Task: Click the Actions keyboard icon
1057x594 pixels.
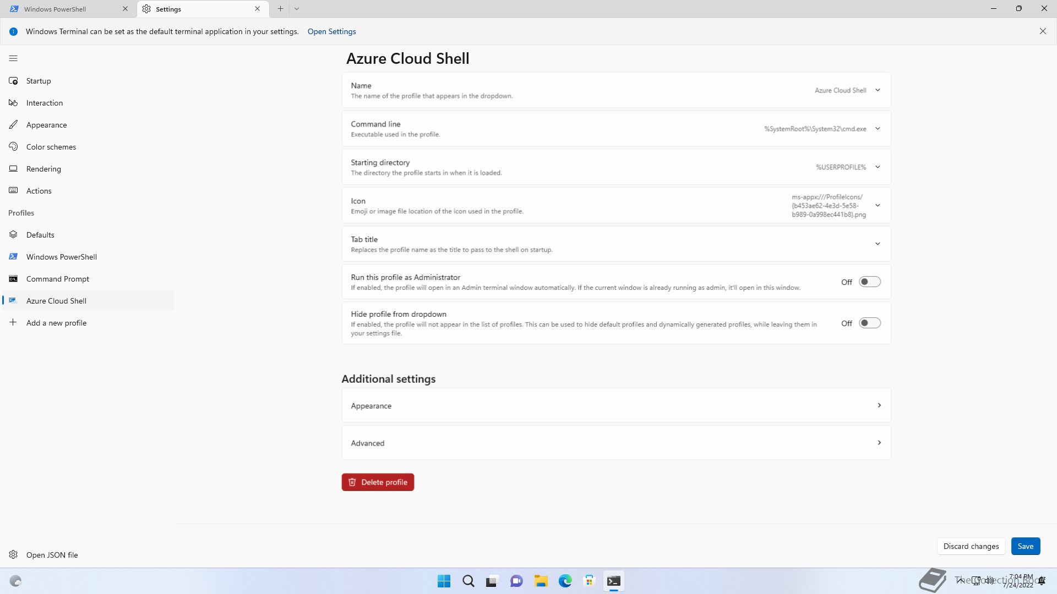Action: (13, 191)
